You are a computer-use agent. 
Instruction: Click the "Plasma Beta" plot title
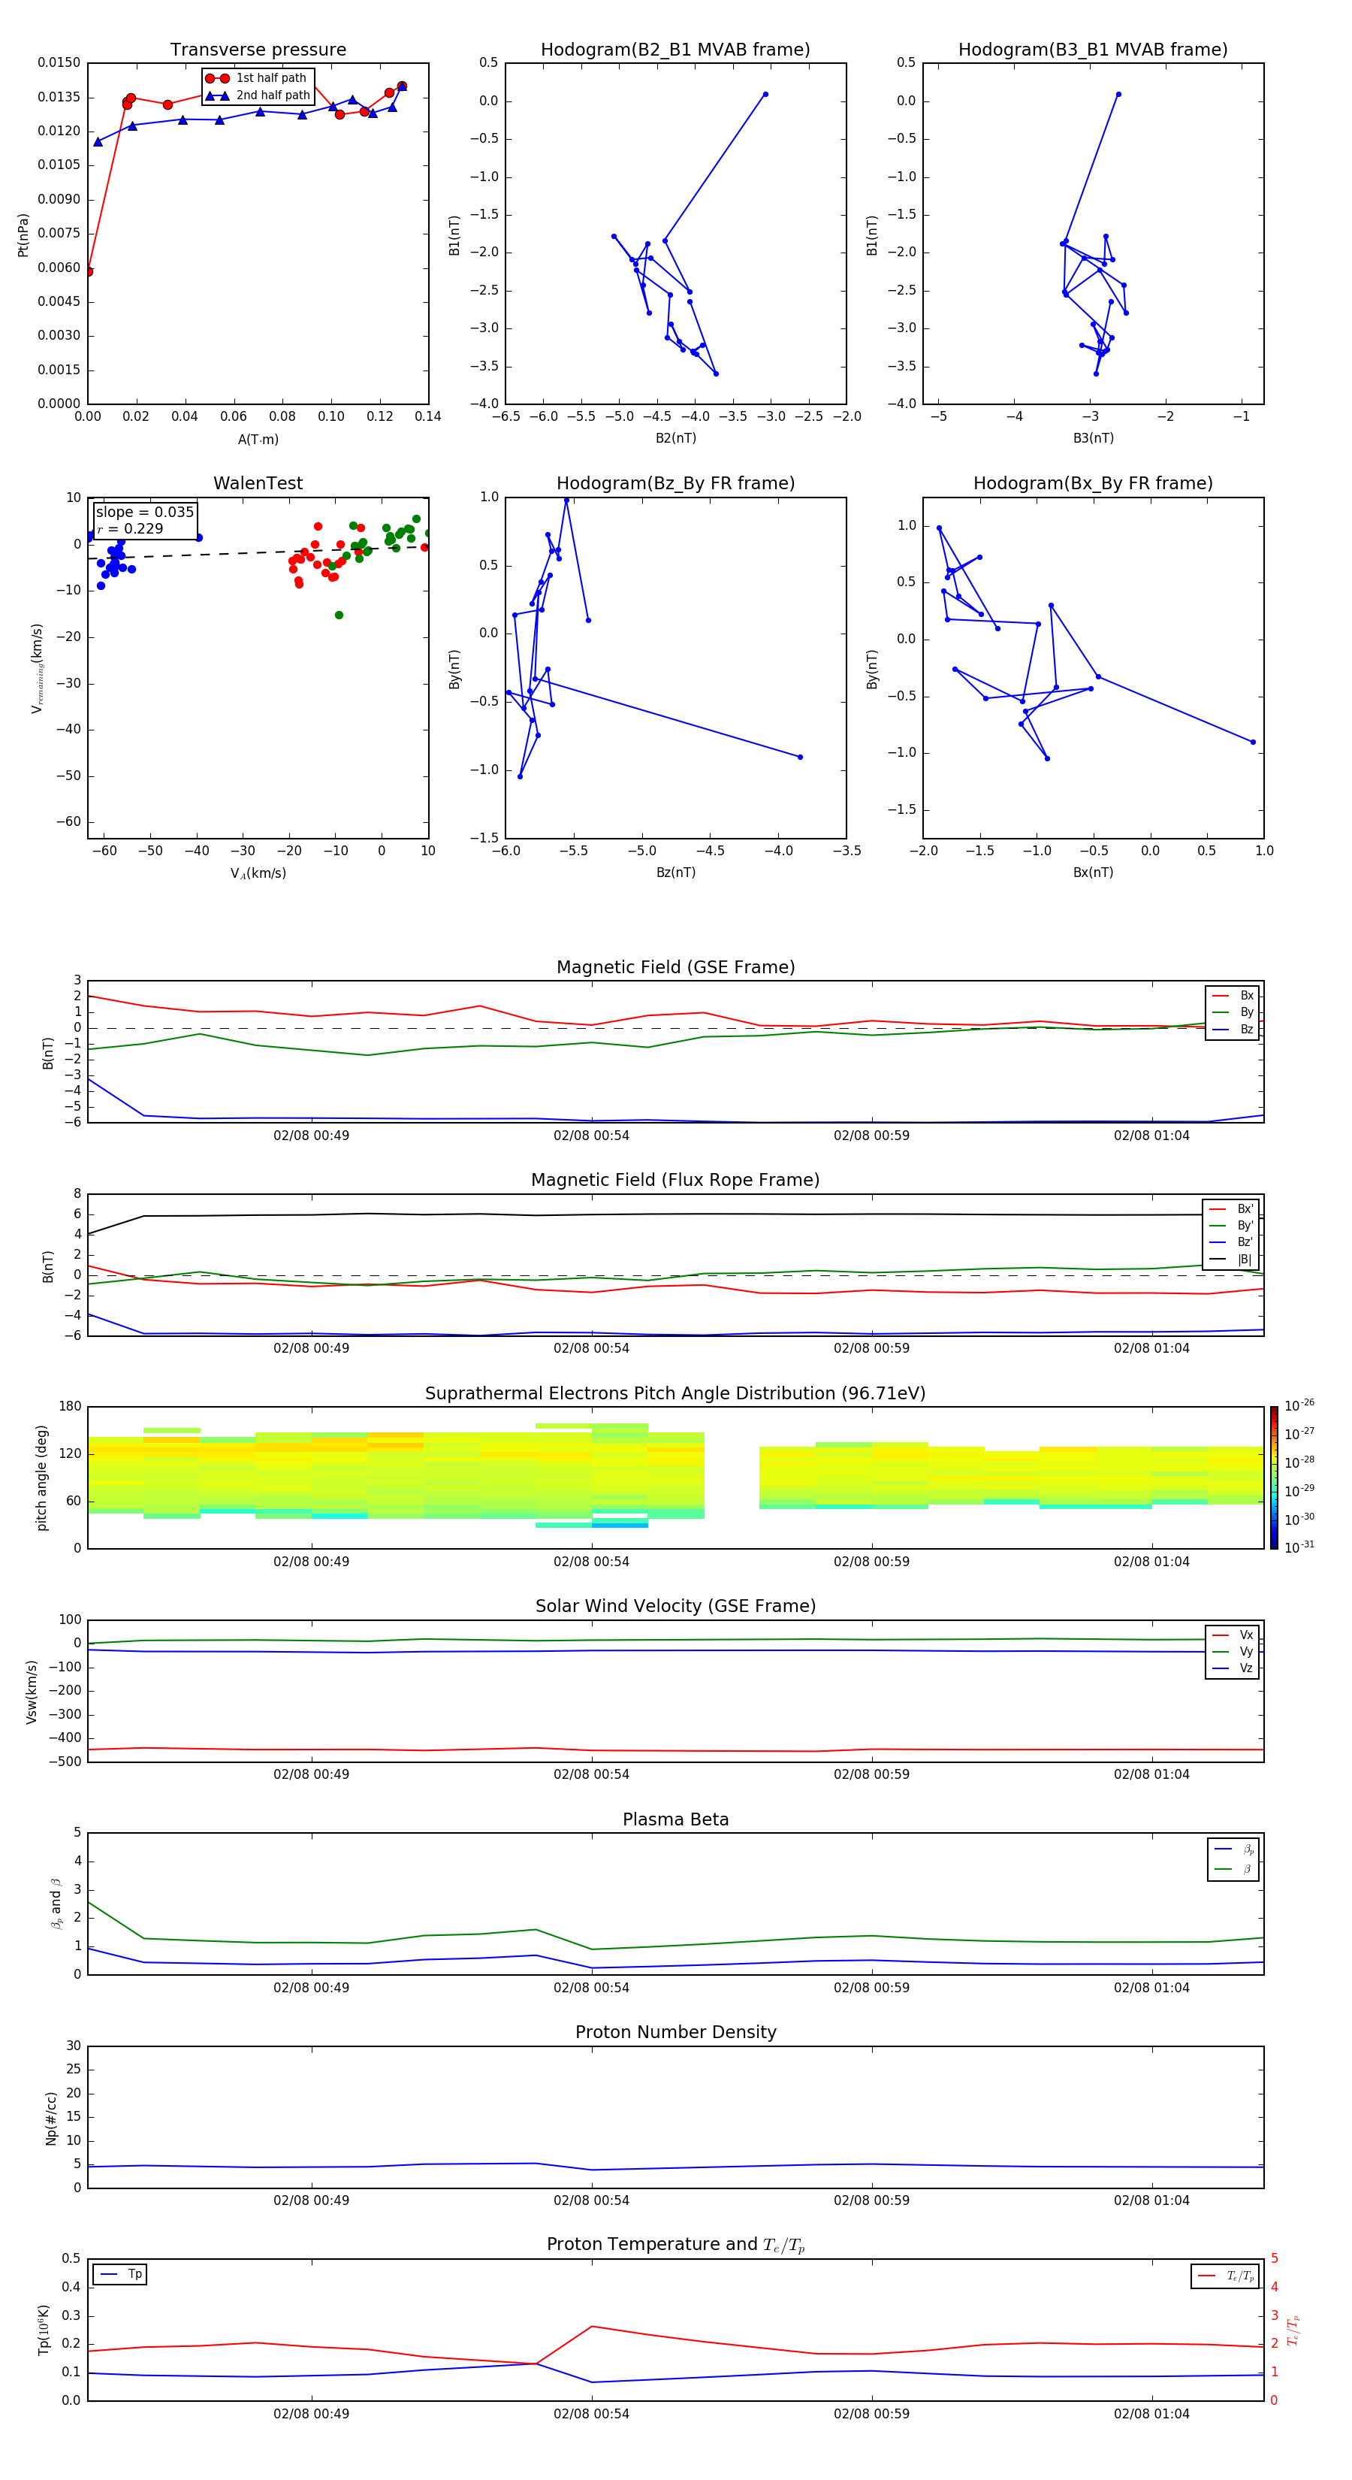point(675,1819)
